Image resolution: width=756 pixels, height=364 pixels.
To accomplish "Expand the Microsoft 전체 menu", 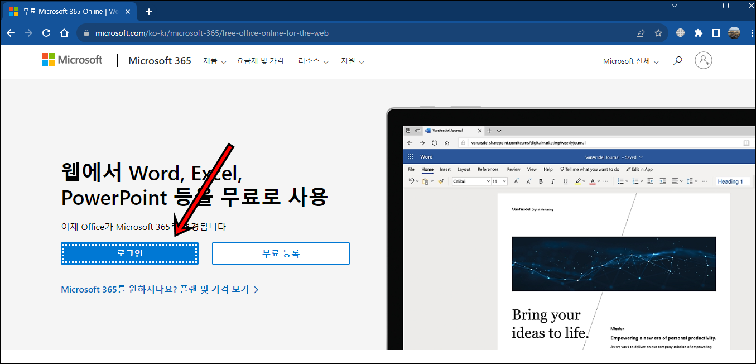I will click(631, 61).
